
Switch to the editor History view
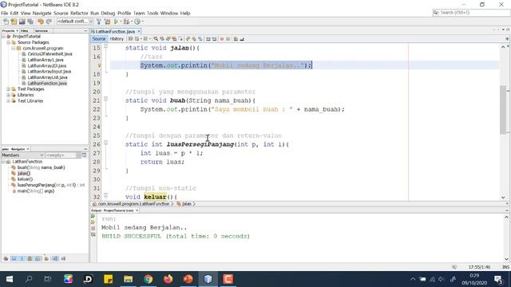(117, 39)
